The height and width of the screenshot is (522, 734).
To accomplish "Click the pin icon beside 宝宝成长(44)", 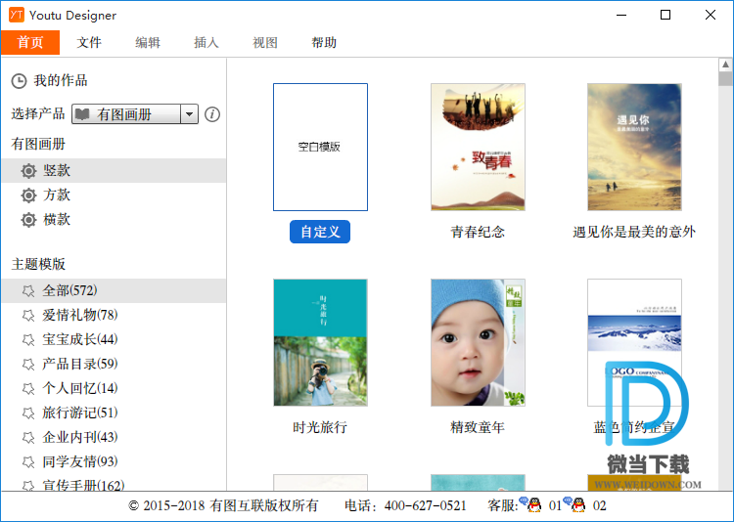I will click(28, 339).
